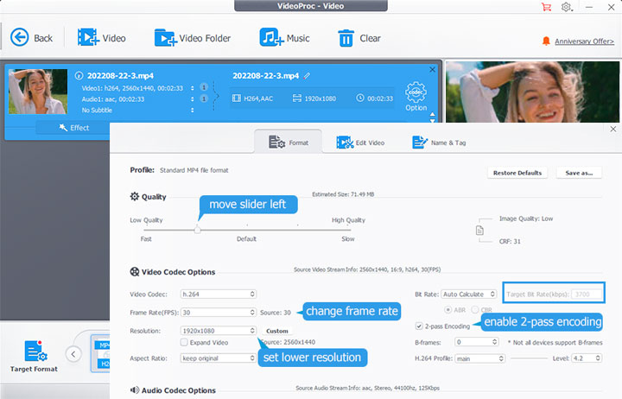Clear the list with the trash icon
The image size is (622, 399).
click(346, 38)
